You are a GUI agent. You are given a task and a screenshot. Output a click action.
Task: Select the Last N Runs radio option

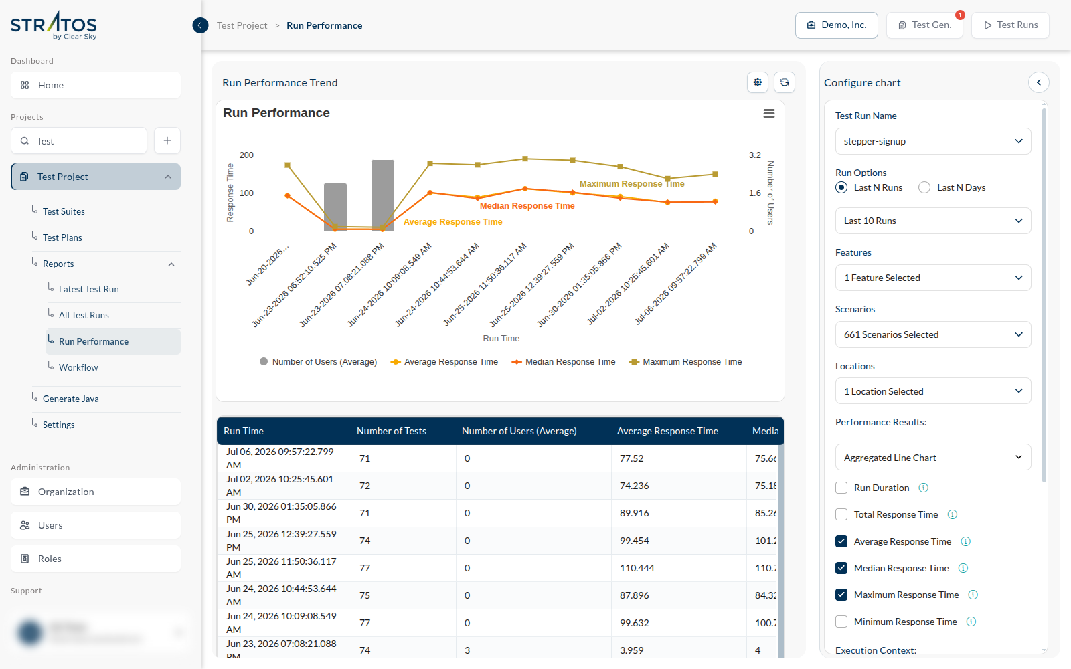841,187
